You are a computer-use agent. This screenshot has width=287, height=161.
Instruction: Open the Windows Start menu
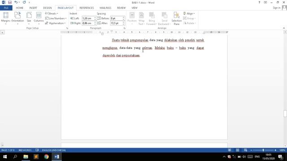tap(5, 157)
